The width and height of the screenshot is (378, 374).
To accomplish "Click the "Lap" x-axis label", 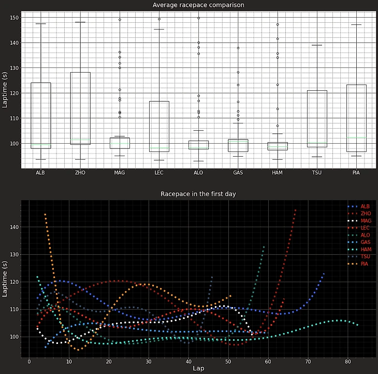I will [198, 369].
